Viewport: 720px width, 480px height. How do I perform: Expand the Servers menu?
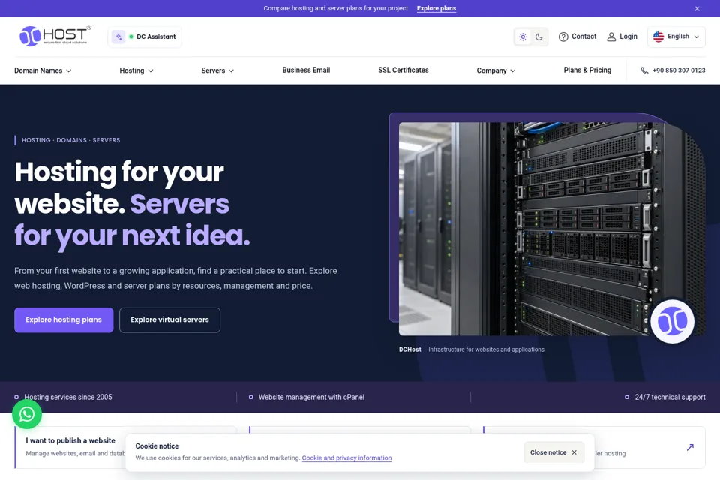coord(217,70)
